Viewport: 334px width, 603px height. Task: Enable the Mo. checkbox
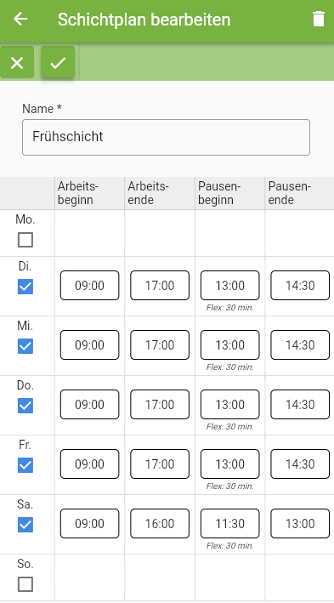(25, 240)
